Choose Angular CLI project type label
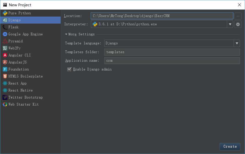This screenshot has height=154, width=245. click(x=20, y=55)
